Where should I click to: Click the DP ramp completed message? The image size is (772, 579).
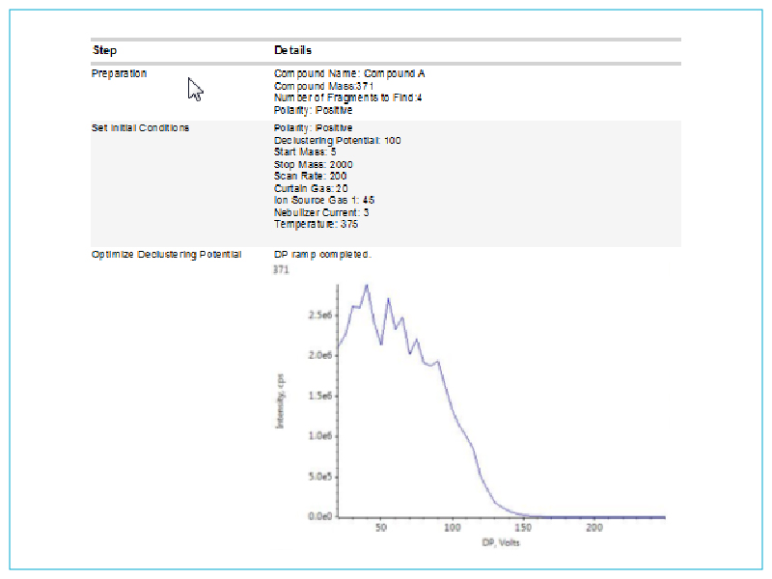[x=322, y=255]
